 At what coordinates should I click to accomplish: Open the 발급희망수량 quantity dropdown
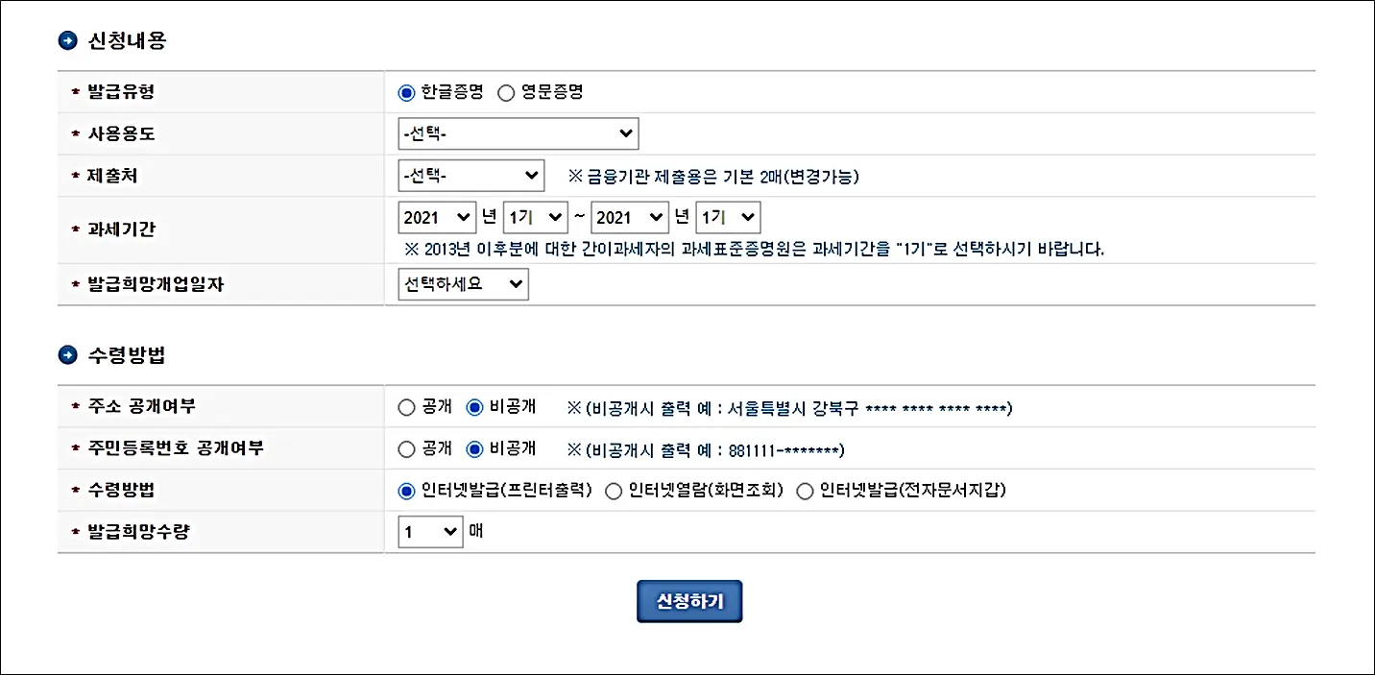click(x=429, y=531)
